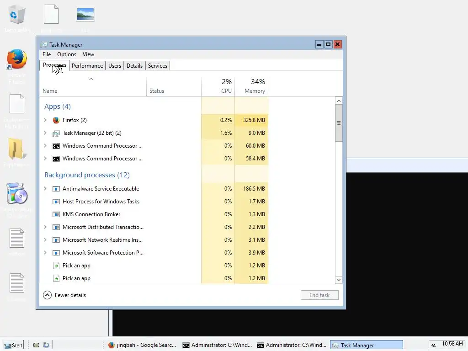Expand the Firefox (2) process group
This screenshot has height=351, width=468.
[x=45, y=120]
